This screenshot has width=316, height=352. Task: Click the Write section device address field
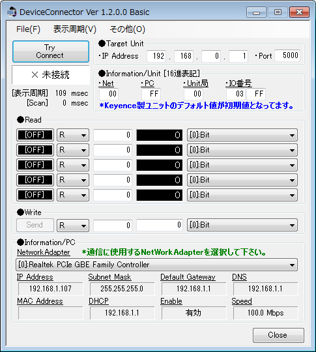pos(113,225)
